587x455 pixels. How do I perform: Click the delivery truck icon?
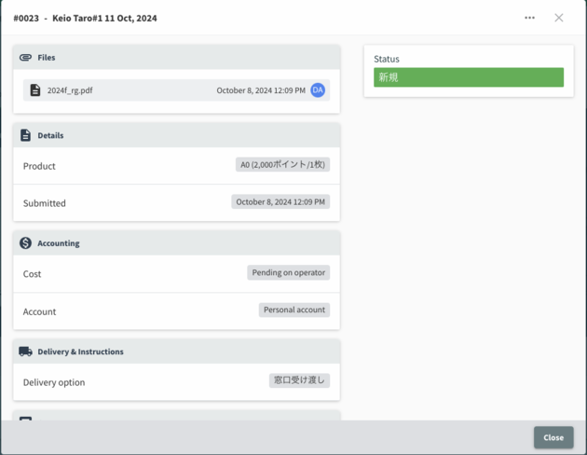pyautogui.click(x=25, y=352)
